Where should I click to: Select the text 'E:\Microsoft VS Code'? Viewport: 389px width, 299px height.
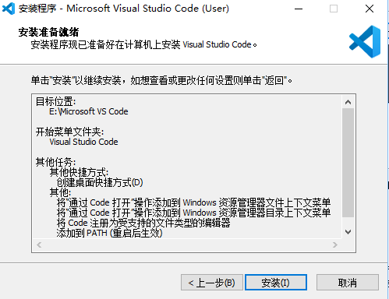coord(89,111)
